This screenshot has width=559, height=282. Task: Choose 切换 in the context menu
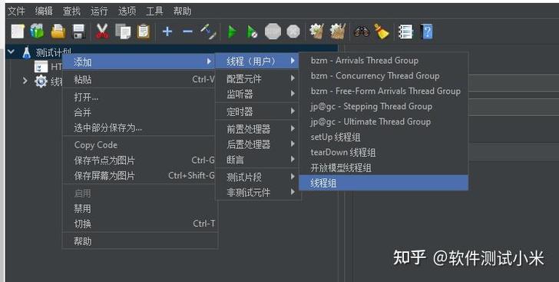pyautogui.click(x=139, y=224)
